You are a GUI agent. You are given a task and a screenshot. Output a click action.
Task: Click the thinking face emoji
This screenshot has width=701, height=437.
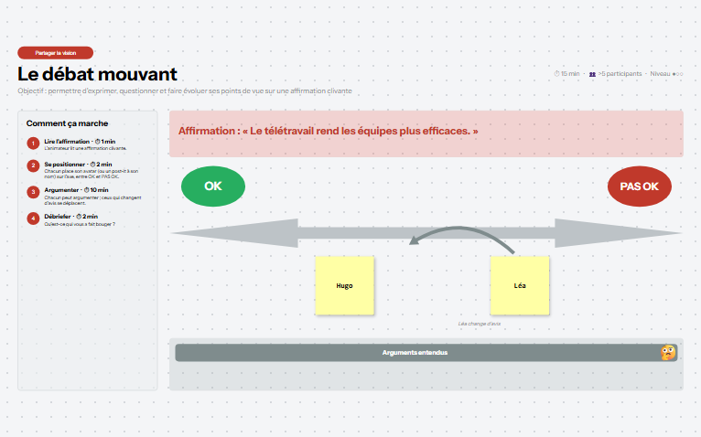tap(668, 353)
